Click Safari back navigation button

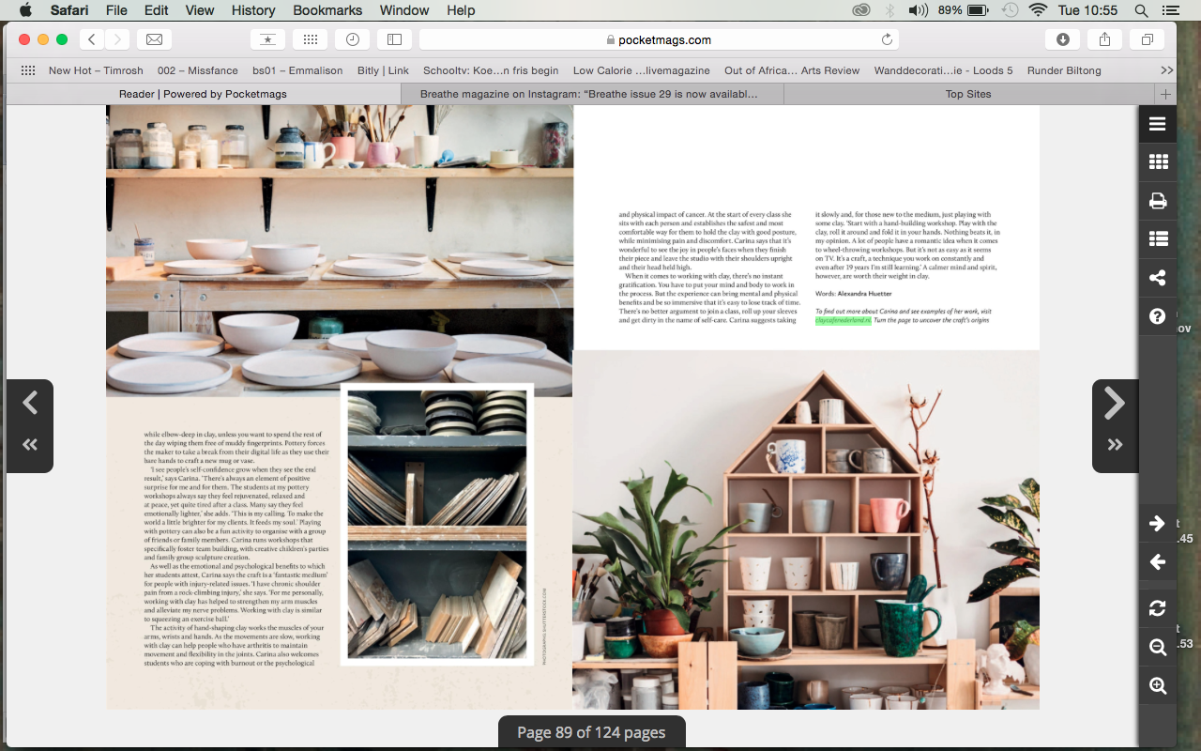(x=92, y=39)
